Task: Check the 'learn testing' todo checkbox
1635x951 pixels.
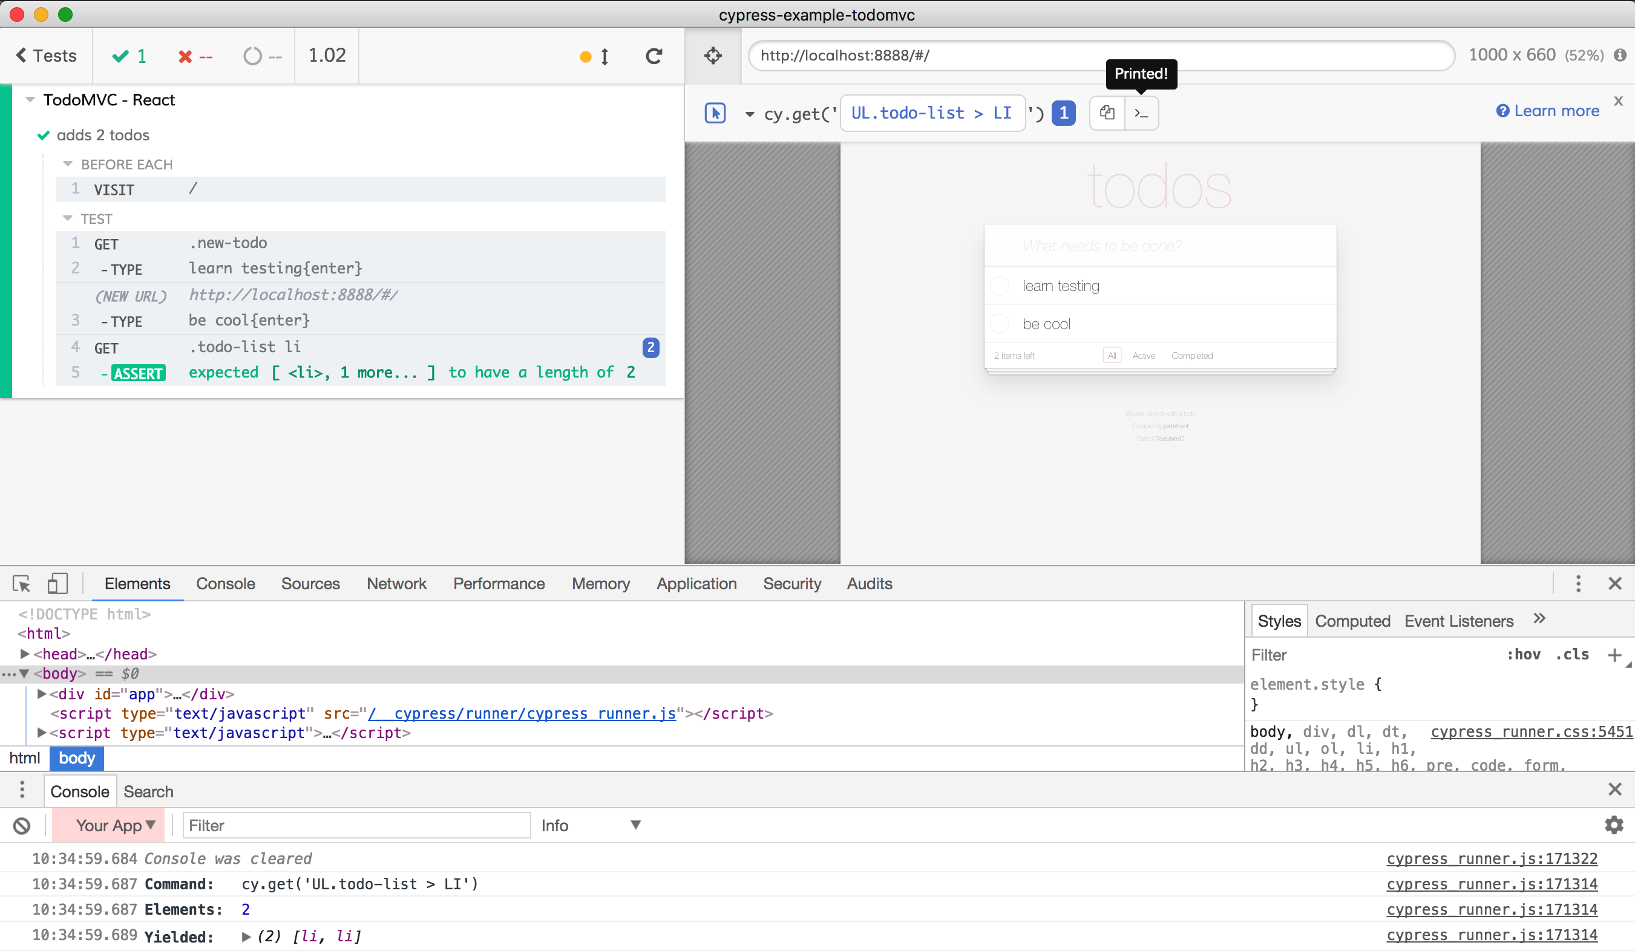Action: [999, 286]
